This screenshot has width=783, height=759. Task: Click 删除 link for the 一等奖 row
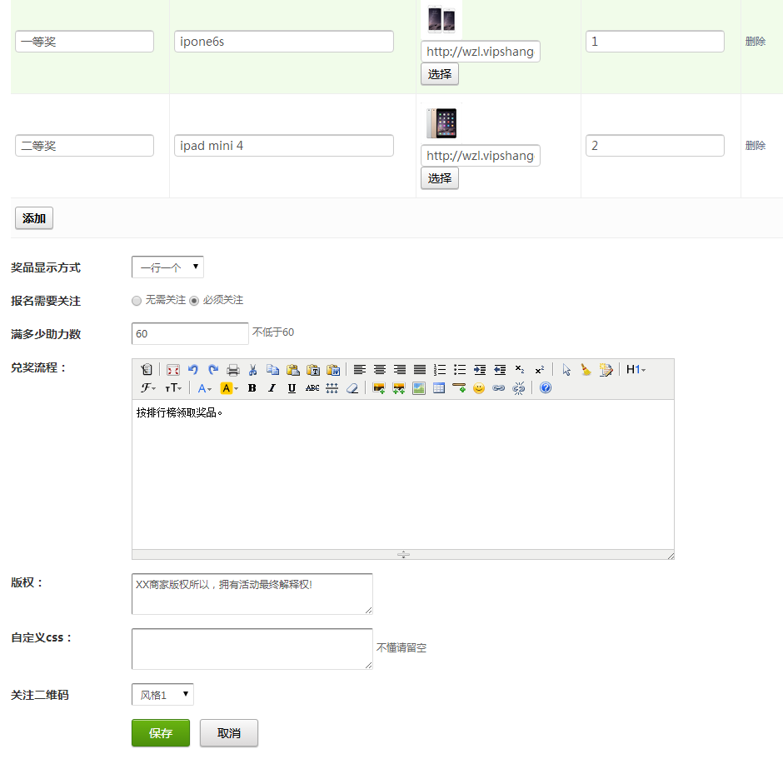[x=756, y=42]
